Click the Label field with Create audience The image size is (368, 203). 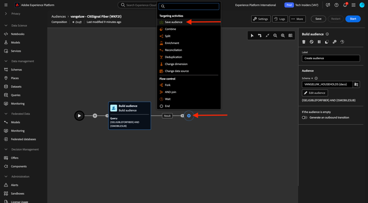pos(331,58)
